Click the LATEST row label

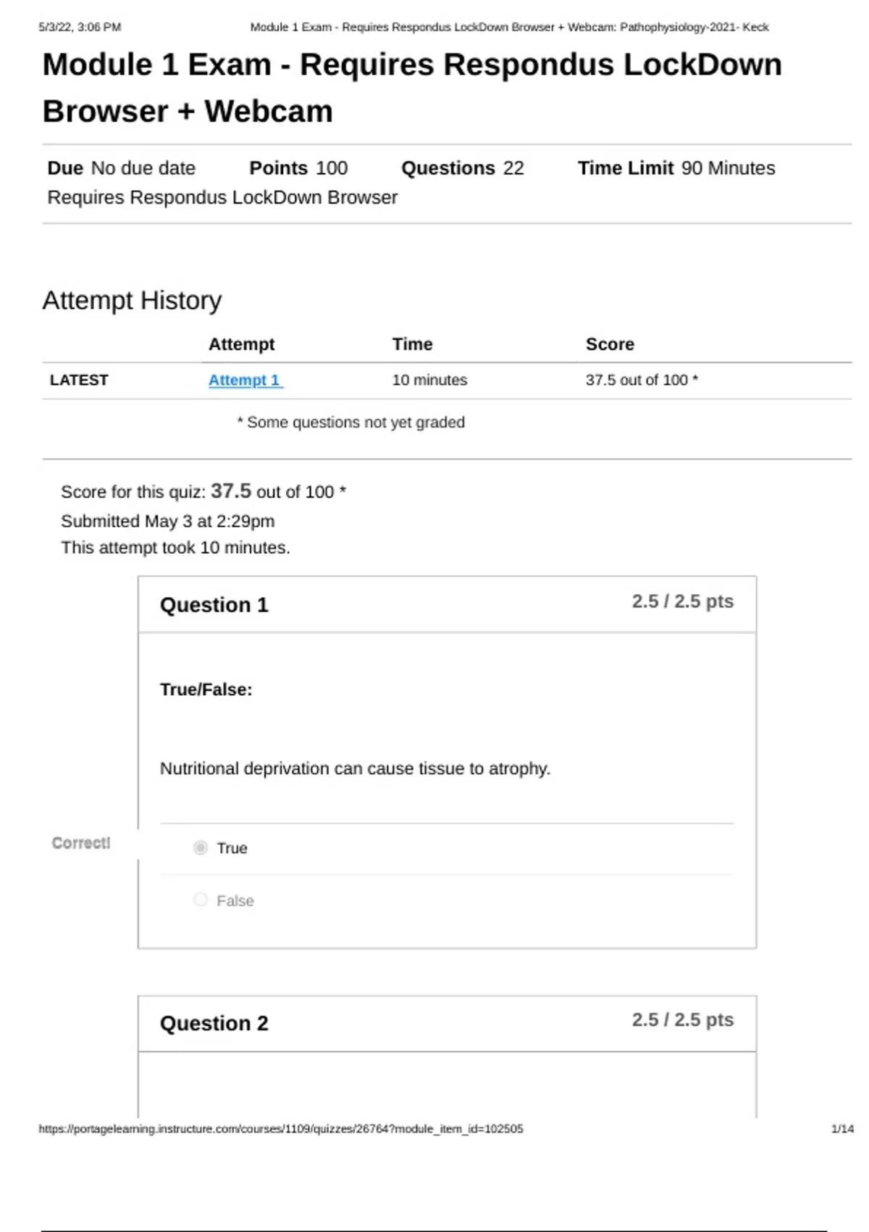click(x=79, y=380)
